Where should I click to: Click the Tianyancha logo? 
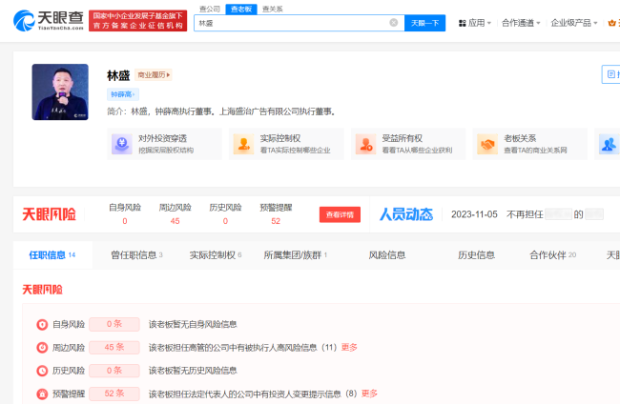(x=49, y=21)
